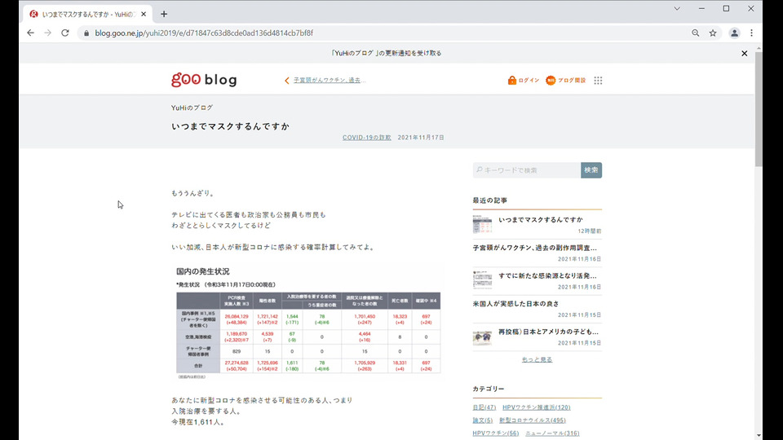Open Chrome three-dot menu
Screen dimensions: 783x440
coord(751,33)
